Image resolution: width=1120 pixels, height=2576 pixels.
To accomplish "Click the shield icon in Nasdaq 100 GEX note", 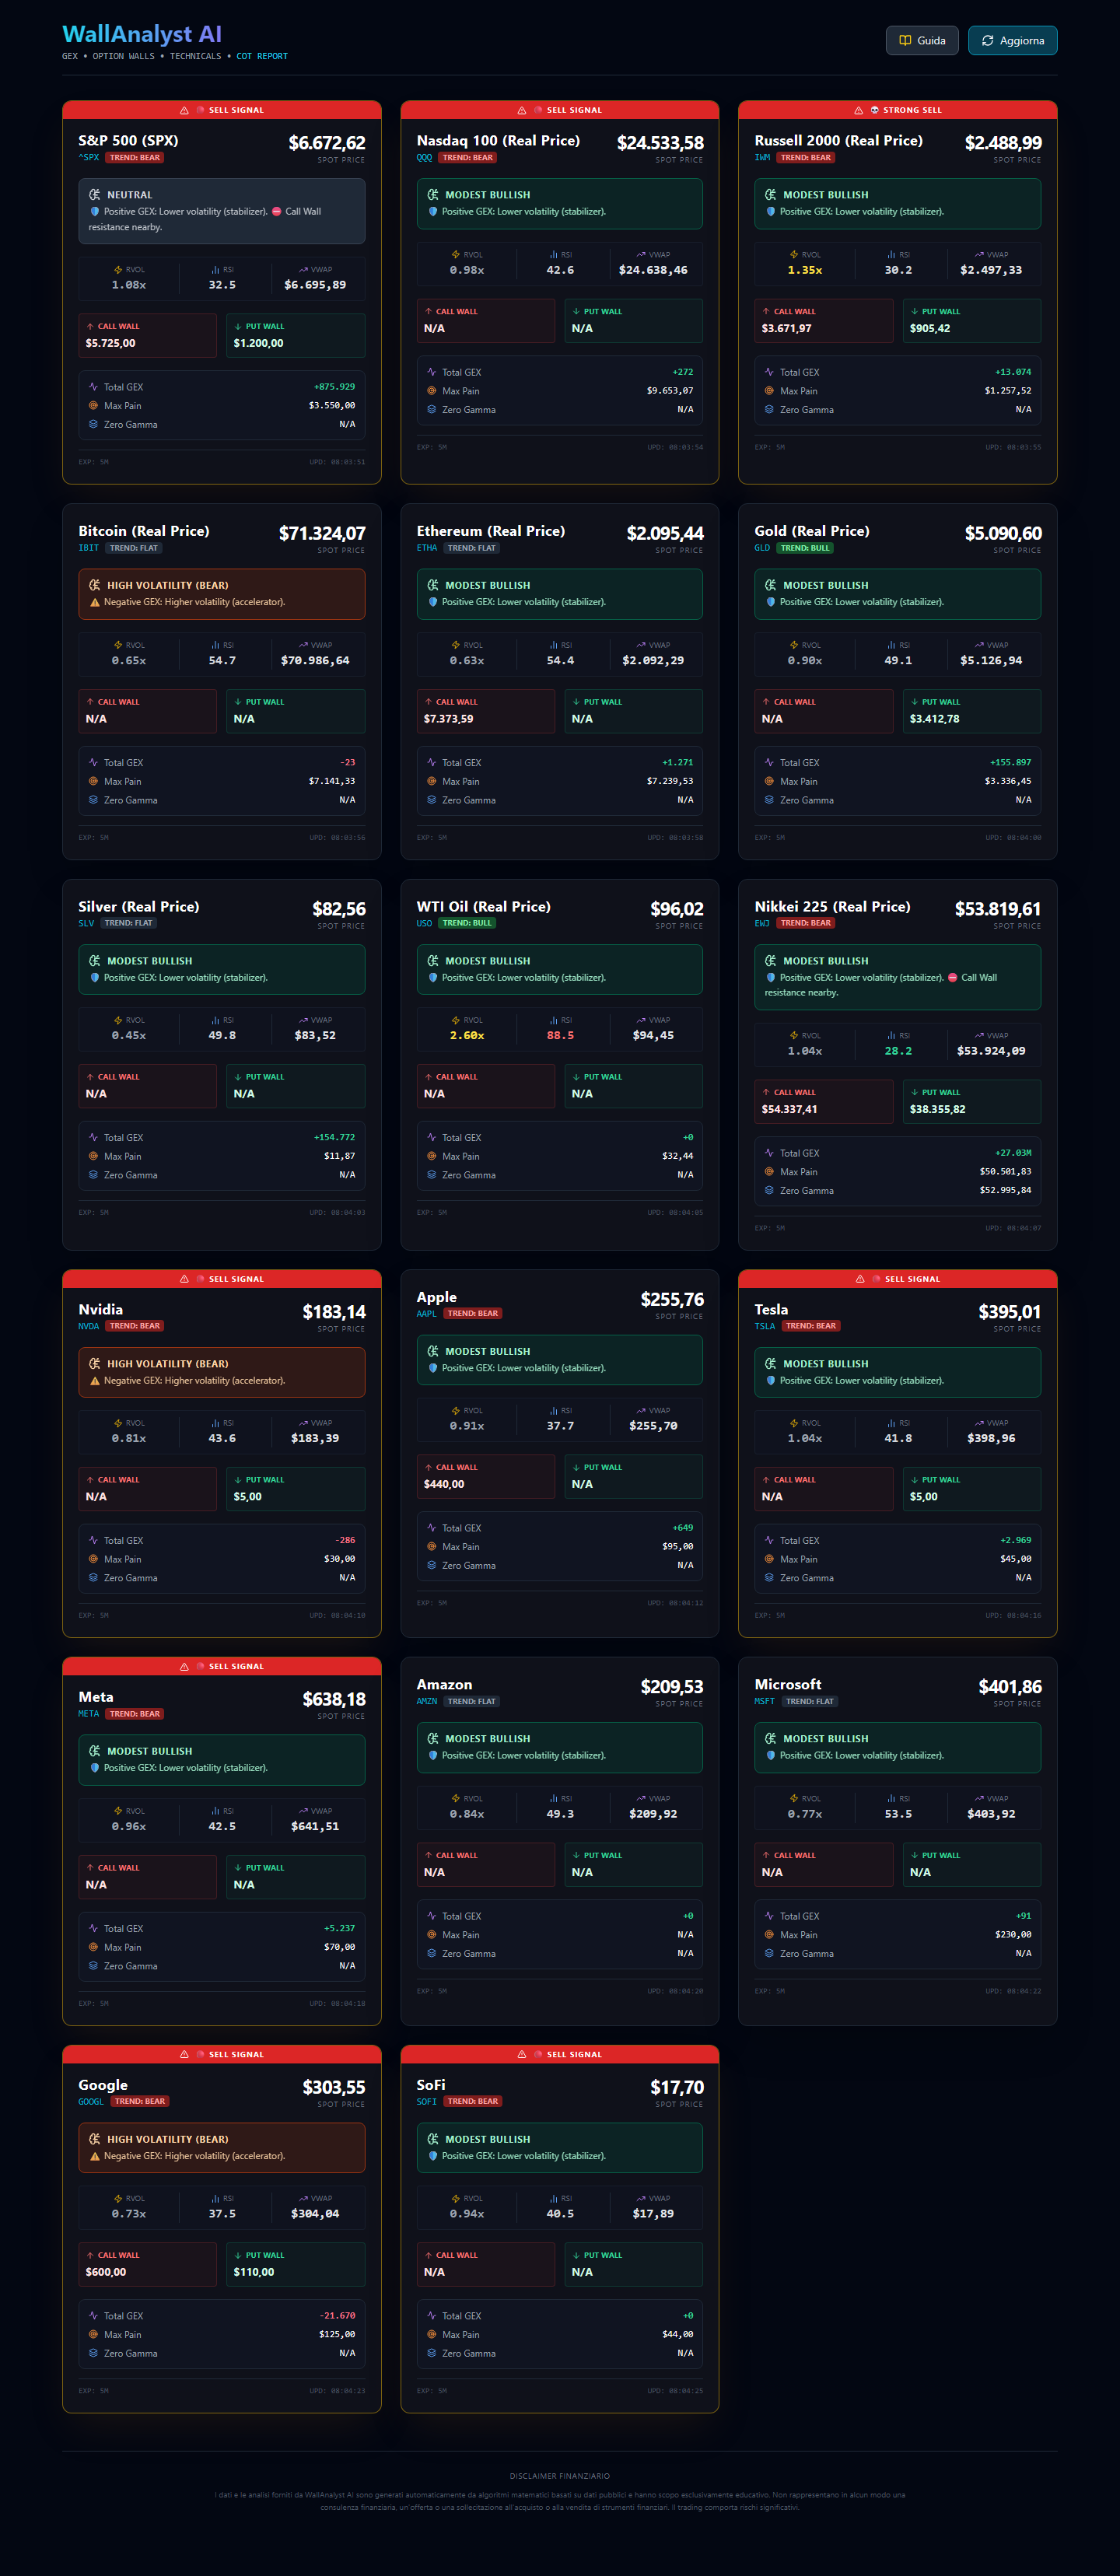I will (433, 212).
